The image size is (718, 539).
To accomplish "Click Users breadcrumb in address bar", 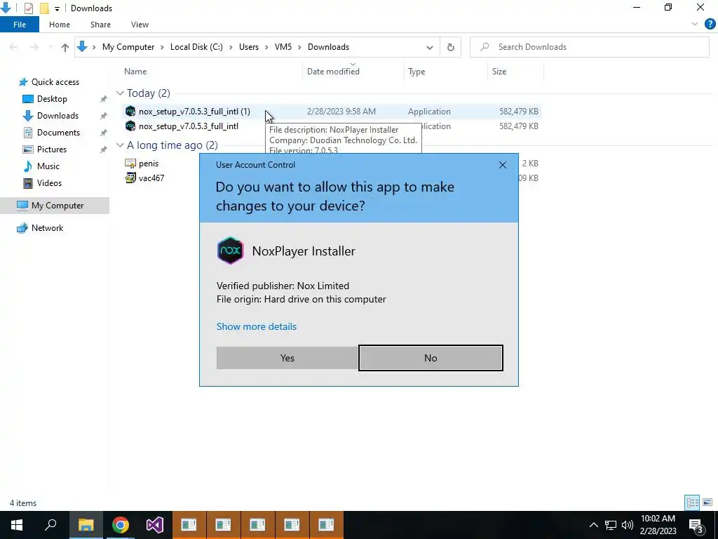I will pos(249,47).
